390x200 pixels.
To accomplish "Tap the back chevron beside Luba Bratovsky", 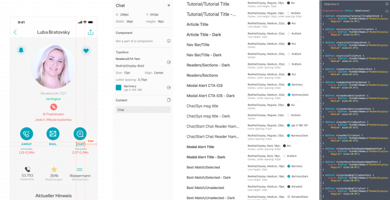I will tap(15, 32).
